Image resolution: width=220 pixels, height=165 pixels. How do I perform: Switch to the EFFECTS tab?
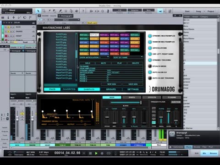pyautogui.click(x=152, y=97)
